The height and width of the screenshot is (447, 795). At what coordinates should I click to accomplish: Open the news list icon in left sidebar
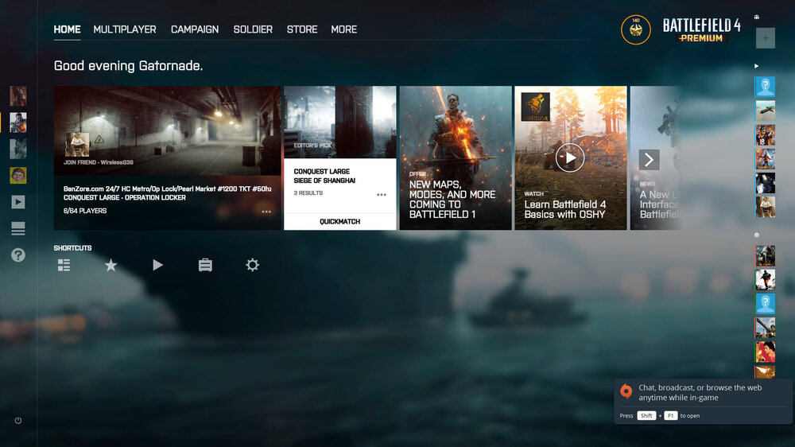18,228
